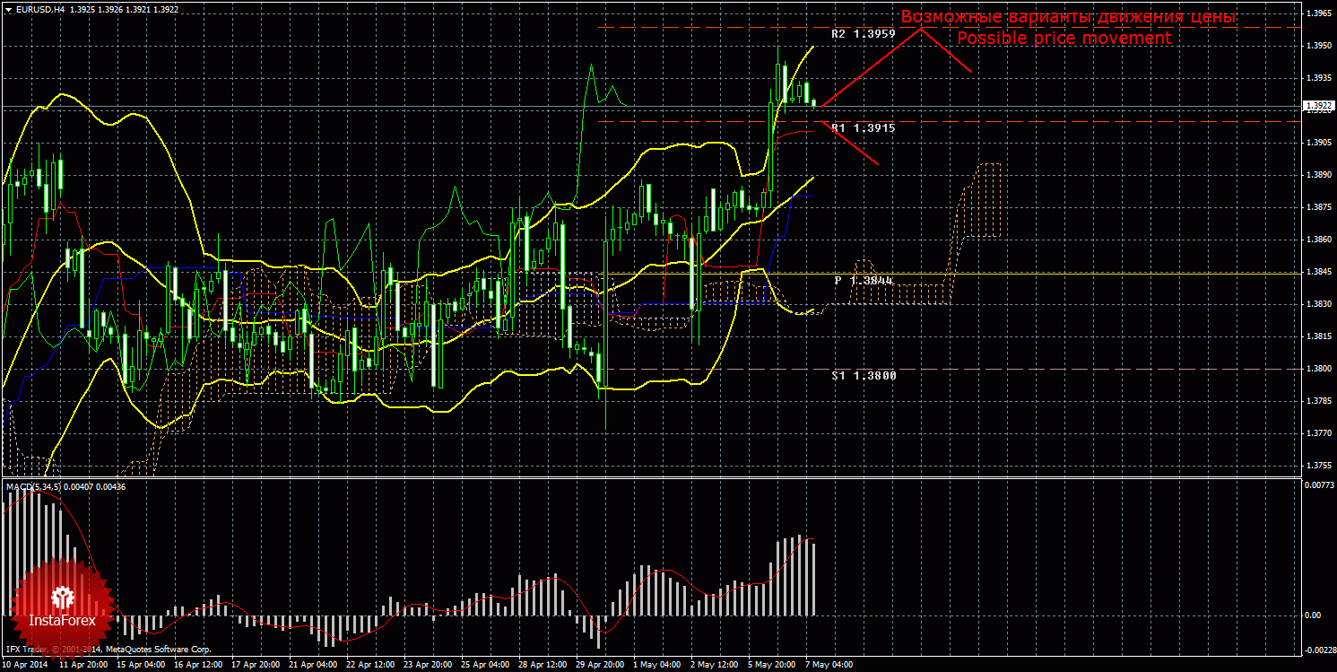Select the 7 May 04:00 time axis label
This screenshot has width=1337, height=672.
pyautogui.click(x=828, y=665)
